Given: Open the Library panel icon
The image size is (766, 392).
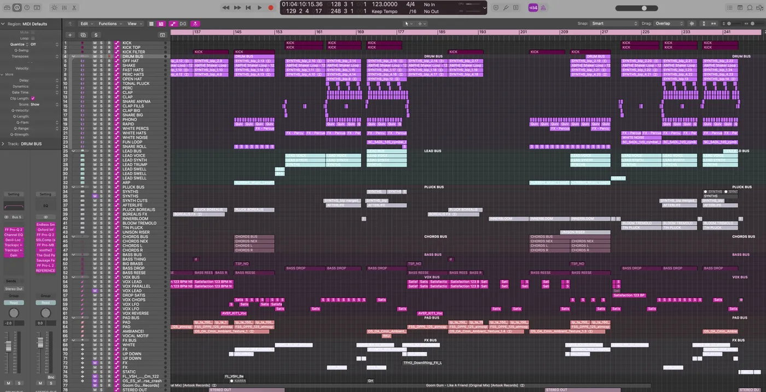Looking at the screenshot, I should tap(7, 8).
